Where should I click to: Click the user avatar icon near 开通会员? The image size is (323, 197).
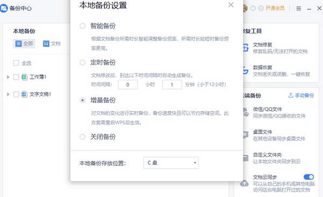[245, 8]
